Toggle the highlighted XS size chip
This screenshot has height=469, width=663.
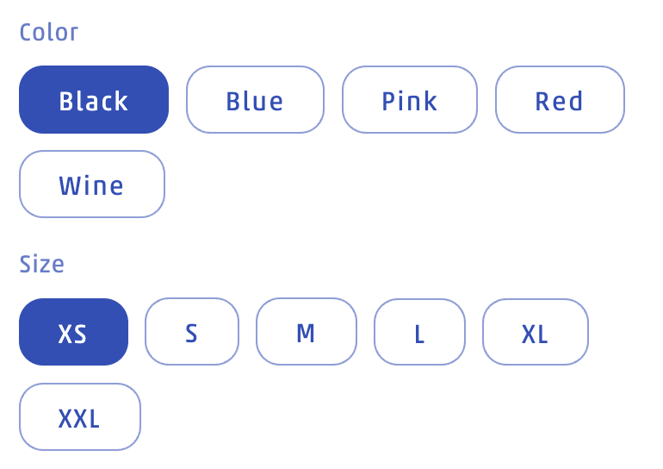[x=73, y=332]
